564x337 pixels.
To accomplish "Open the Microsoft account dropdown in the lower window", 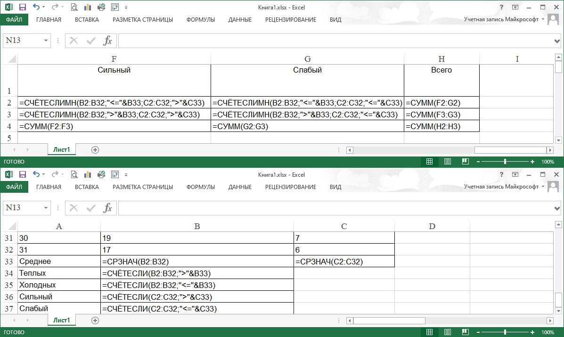I will (543, 186).
